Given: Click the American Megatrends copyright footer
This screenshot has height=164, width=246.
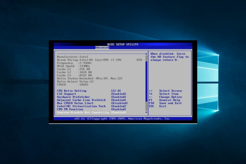Looking at the screenshot, I should [123, 119].
